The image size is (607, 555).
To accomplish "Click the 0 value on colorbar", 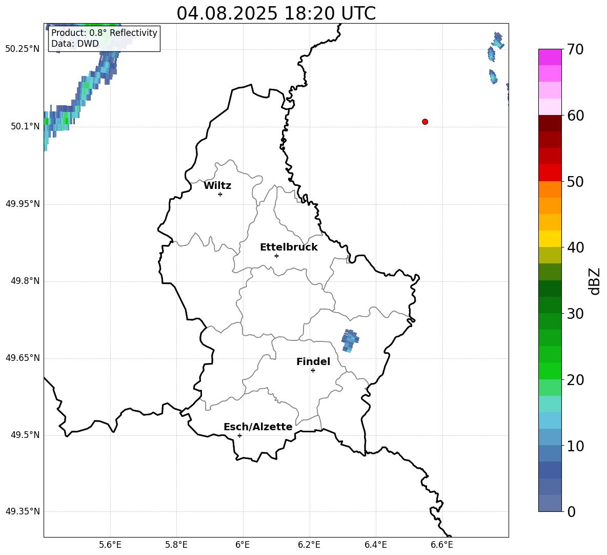I will [x=572, y=511].
